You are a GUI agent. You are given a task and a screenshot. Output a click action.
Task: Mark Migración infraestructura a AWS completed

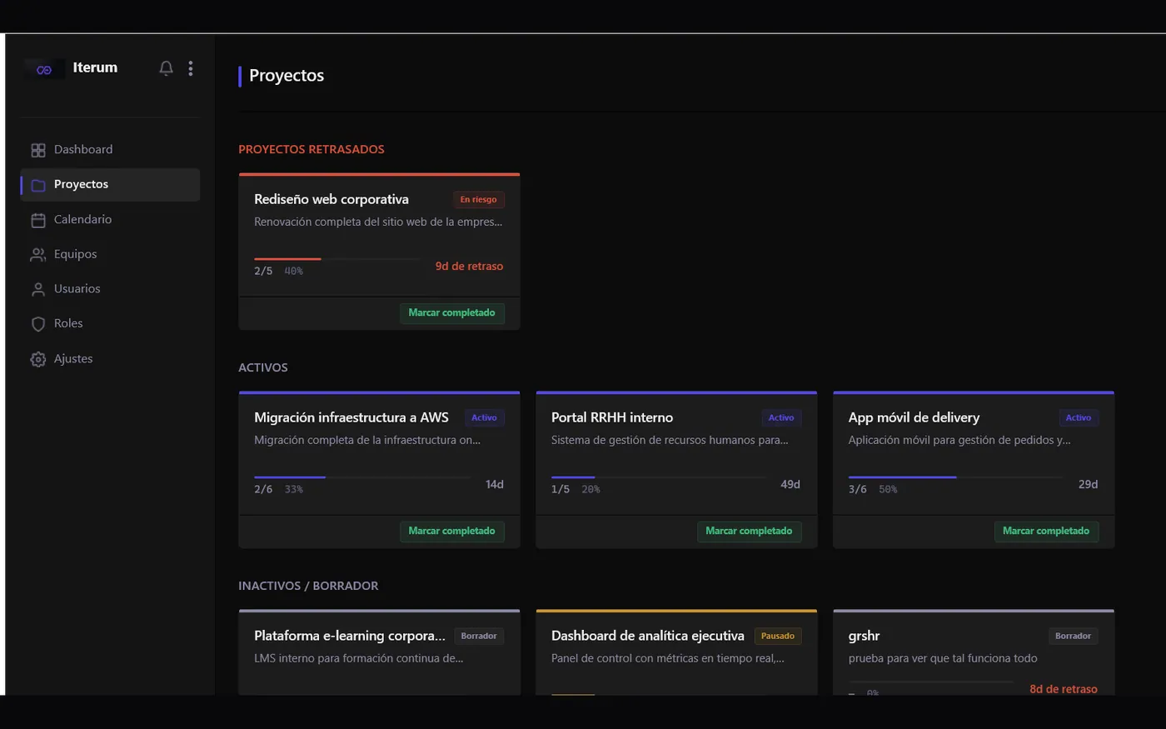point(452,532)
